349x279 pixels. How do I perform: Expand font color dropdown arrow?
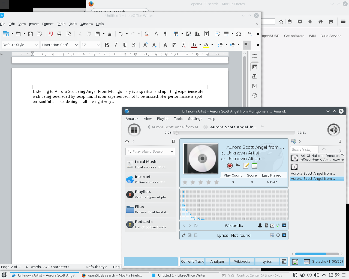pyautogui.click(x=200, y=45)
